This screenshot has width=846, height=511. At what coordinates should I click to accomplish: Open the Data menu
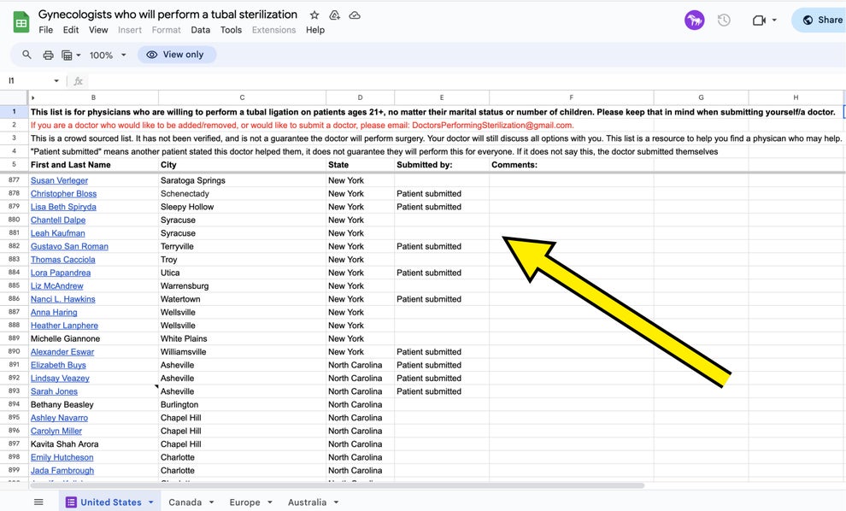(x=201, y=30)
